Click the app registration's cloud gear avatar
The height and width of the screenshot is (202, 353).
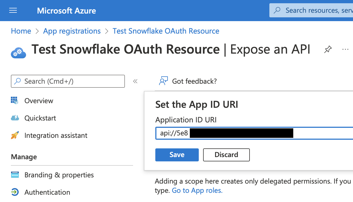18,53
